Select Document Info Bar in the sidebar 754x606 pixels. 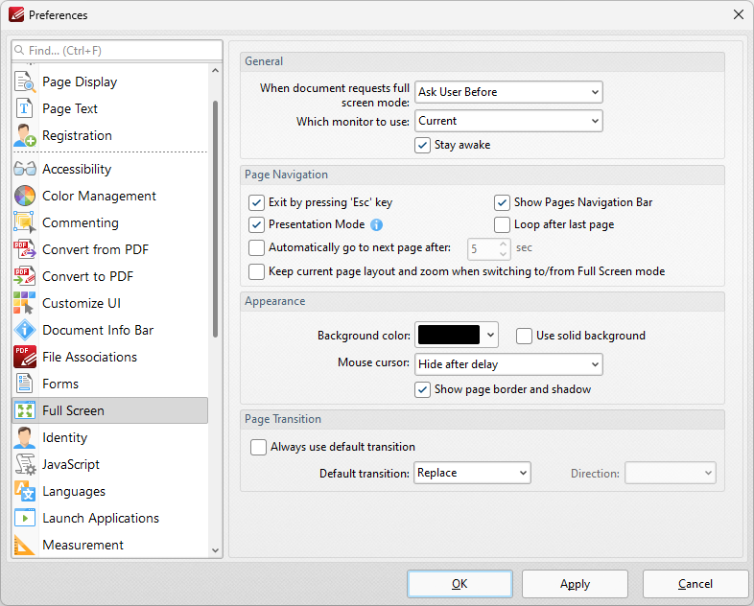click(98, 330)
